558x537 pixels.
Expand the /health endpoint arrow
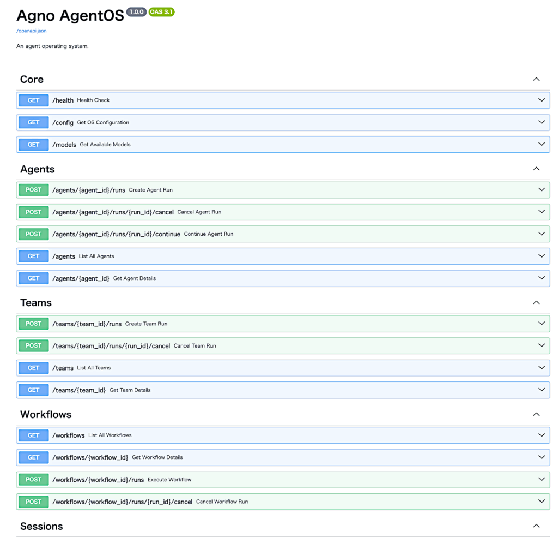[541, 100]
